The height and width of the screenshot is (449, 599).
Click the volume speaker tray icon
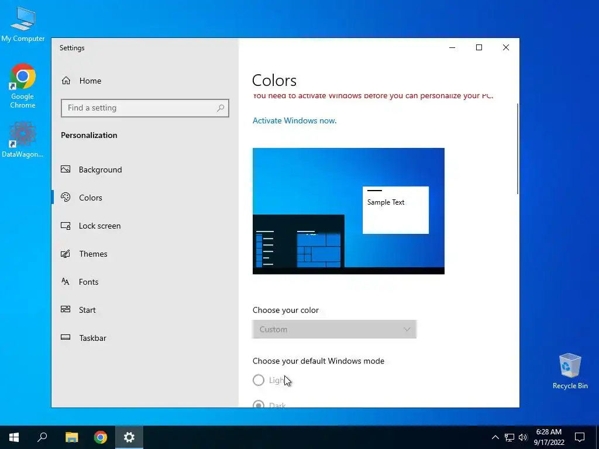point(523,437)
